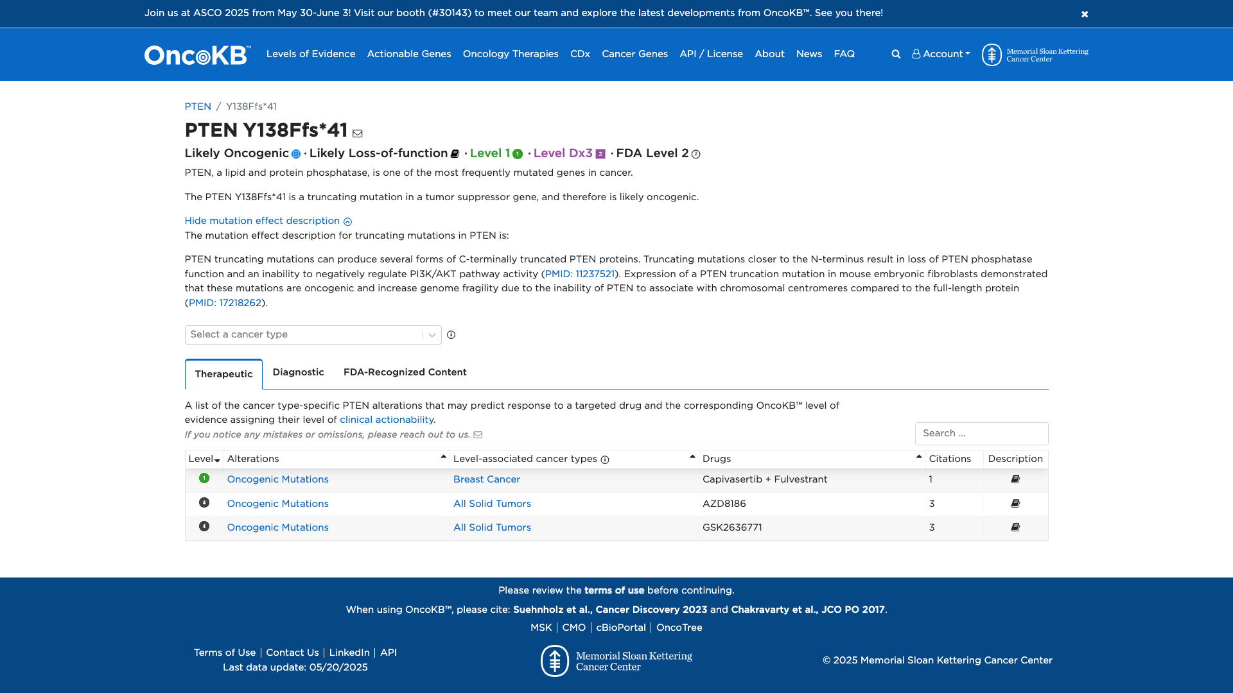This screenshot has height=693, width=1233.
Task: Open All Solid Tumors link in AZD8186 row
Action: [x=492, y=504]
